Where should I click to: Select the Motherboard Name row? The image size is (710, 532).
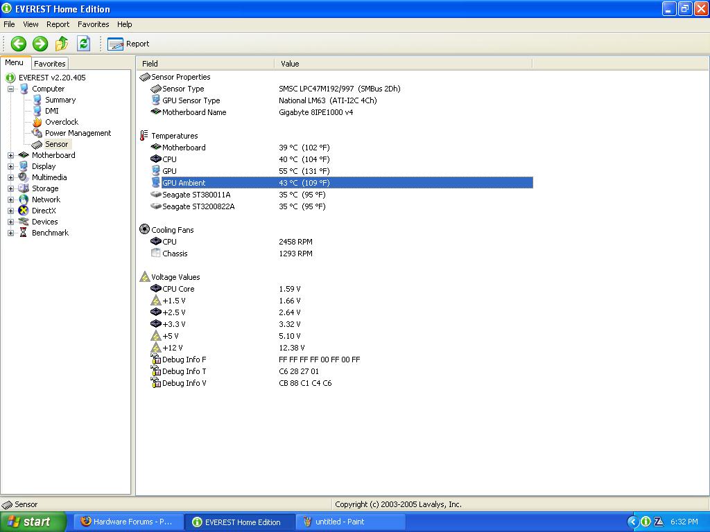tap(341, 112)
